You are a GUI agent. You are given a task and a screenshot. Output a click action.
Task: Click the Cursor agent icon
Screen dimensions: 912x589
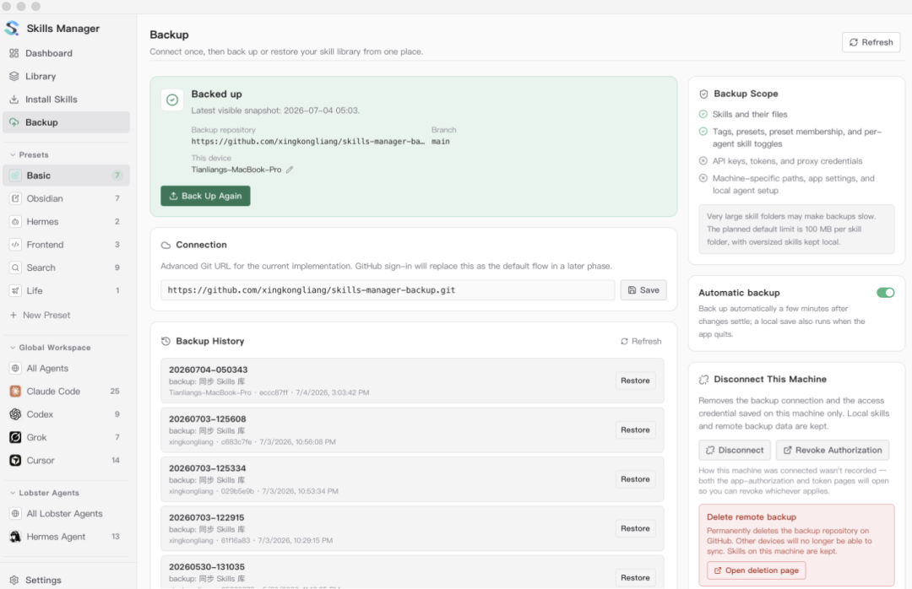[16, 461]
